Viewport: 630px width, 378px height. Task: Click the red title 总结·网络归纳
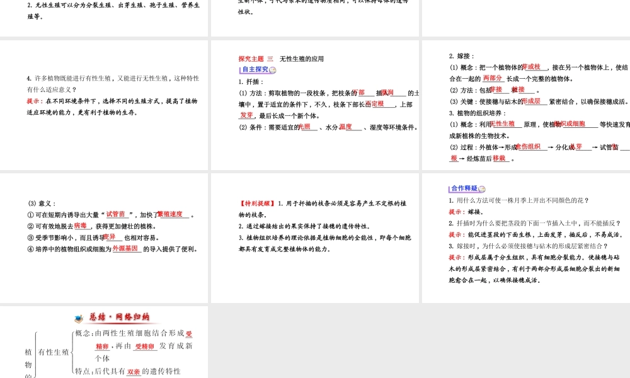(x=119, y=317)
